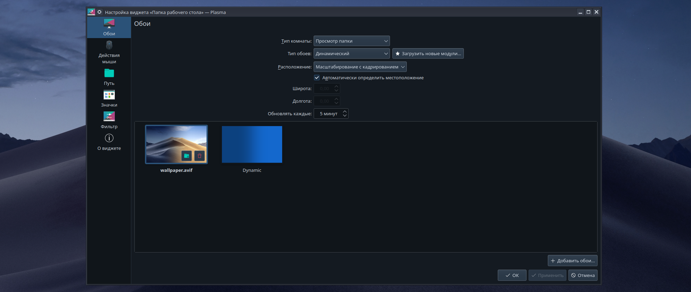Increase the Обновлять каждые interval
This screenshot has height=292, width=691.
[345, 111]
